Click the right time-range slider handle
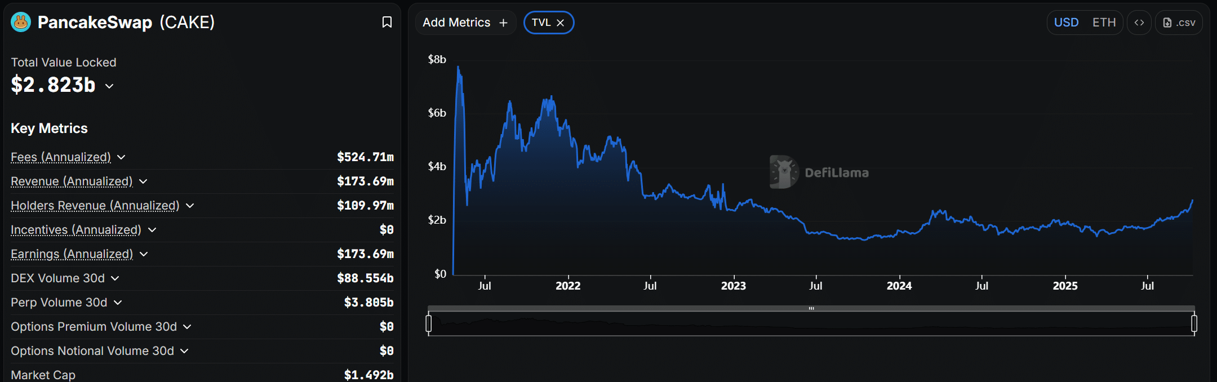Screen dimensions: 1217x382 (1194, 323)
